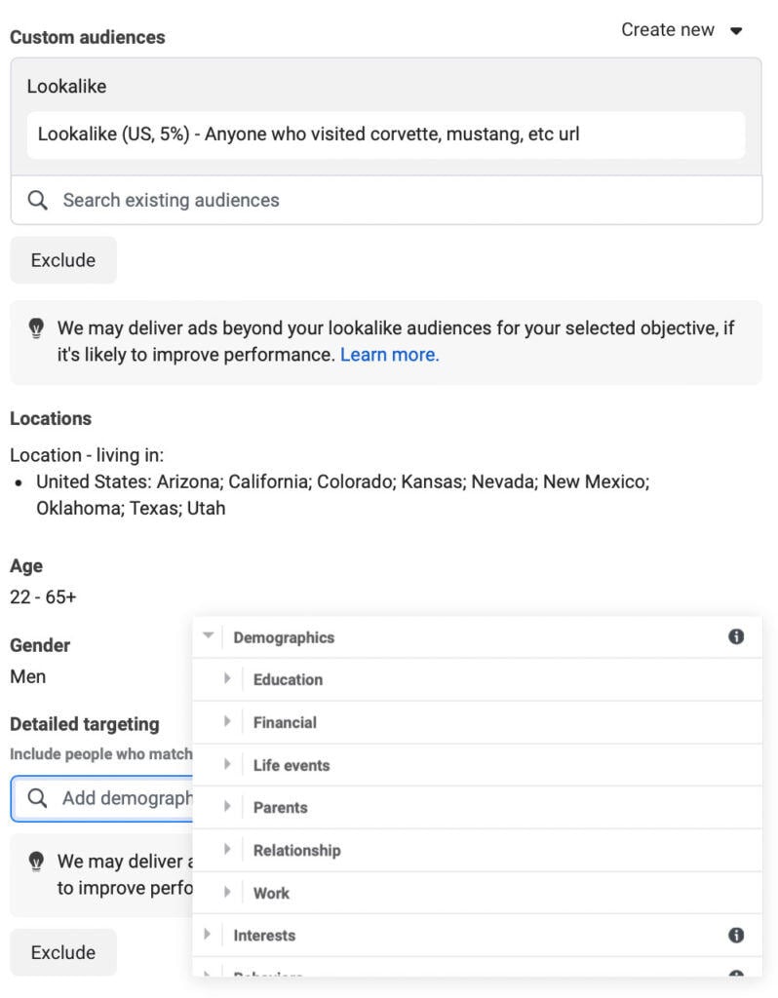The width and height of the screenshot is (778, 998).
Task: Open the Learn more link
Action: 389,355
